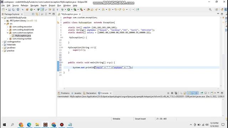Collapse the src folder node
The height and width of the screenshot is (128, 228).
pos(5,24)
